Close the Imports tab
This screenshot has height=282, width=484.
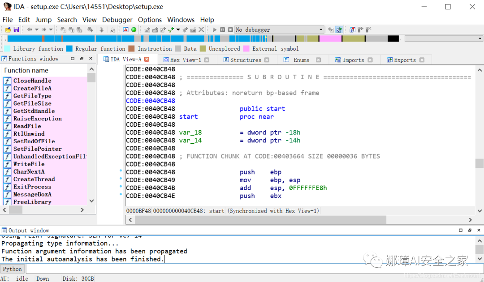point(370,60)
